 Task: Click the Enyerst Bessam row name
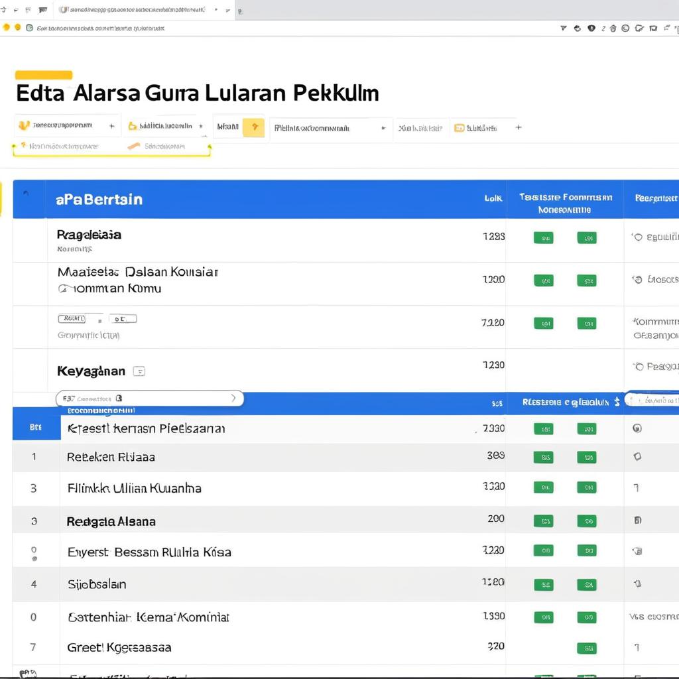pos(149,552)
